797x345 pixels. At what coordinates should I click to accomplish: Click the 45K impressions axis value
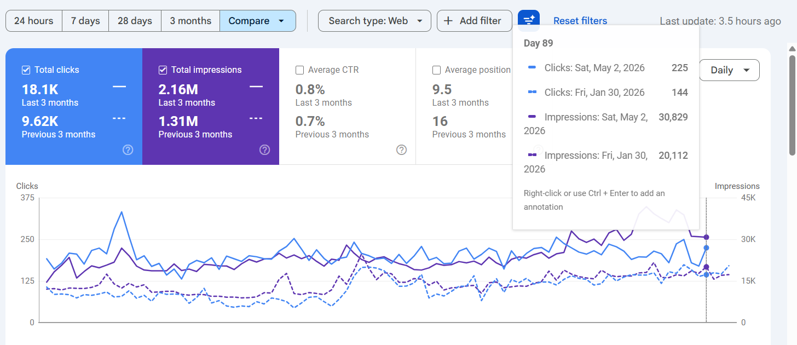pos(749,198)
